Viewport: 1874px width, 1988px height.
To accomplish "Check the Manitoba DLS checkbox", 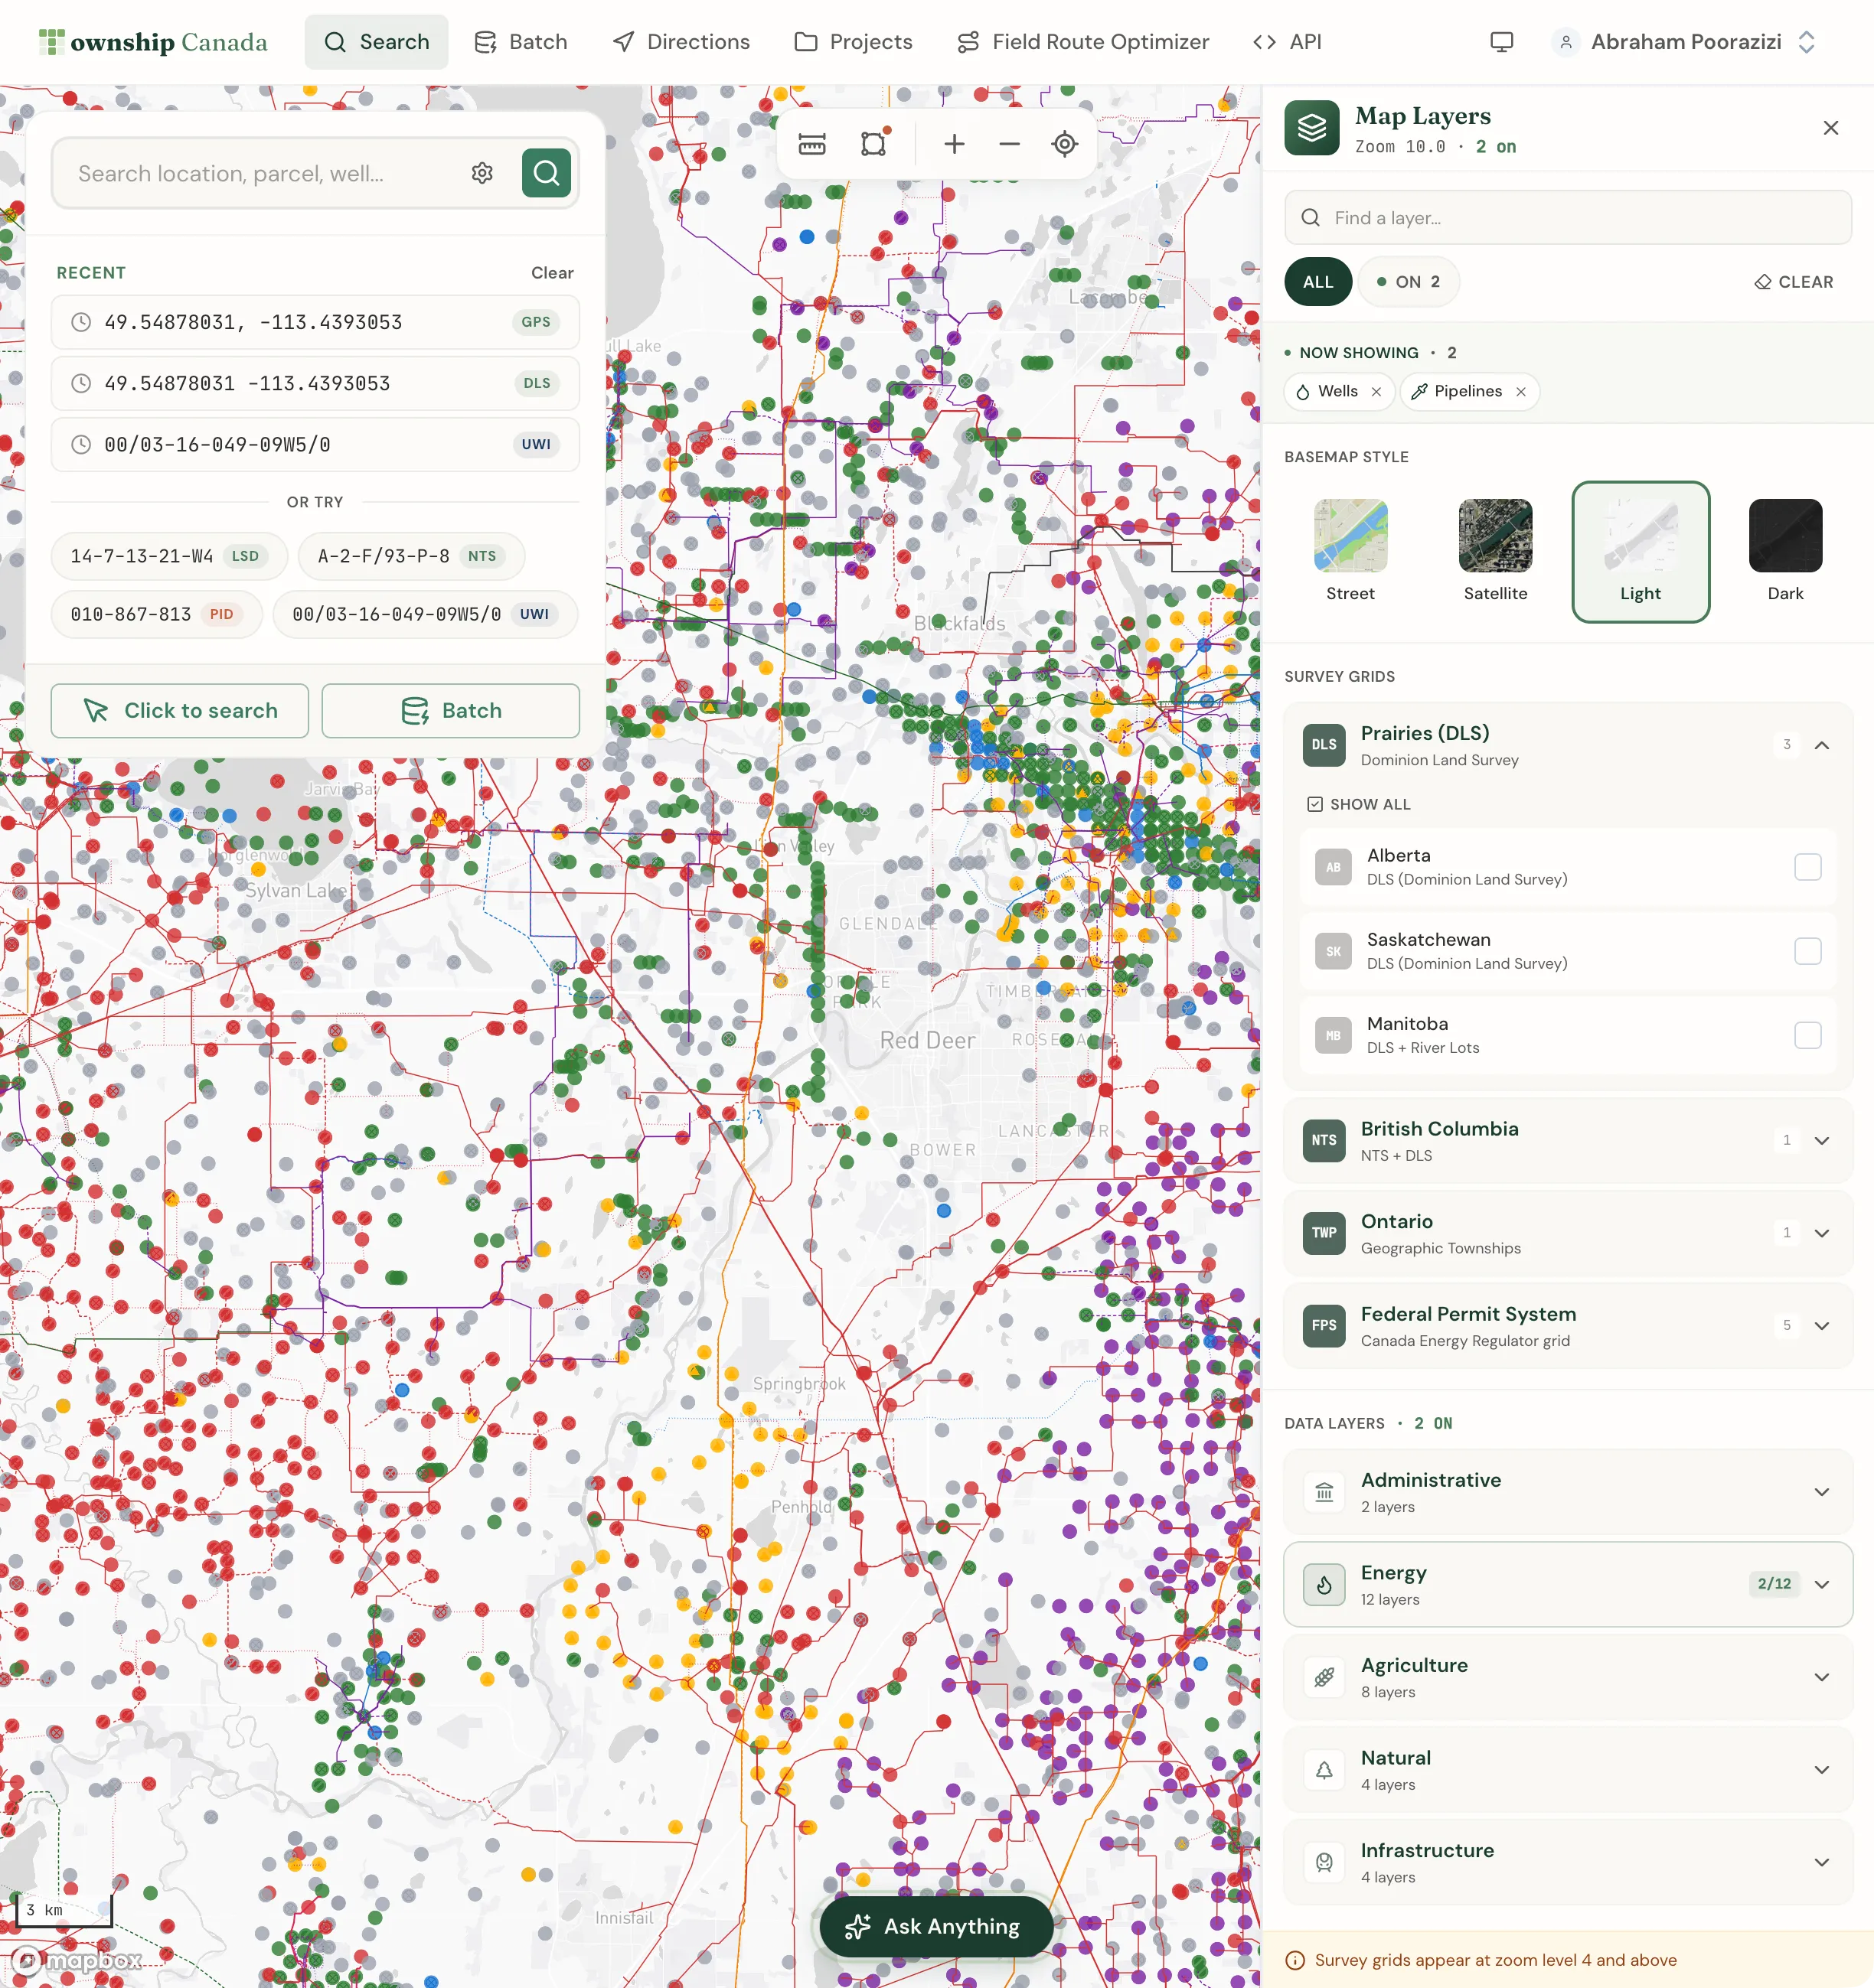I will 1807,1035.
